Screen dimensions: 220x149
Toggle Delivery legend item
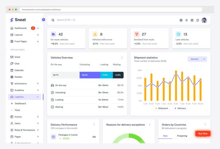click(180, 108)
